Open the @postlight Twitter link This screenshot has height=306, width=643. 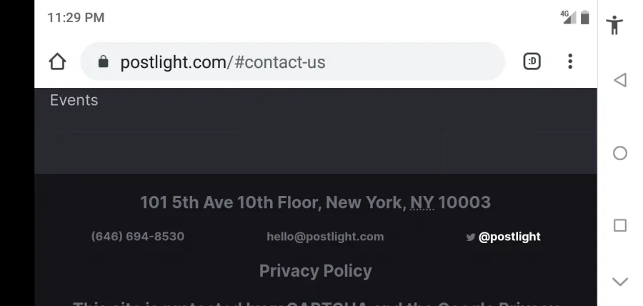[x=509, y=237]
